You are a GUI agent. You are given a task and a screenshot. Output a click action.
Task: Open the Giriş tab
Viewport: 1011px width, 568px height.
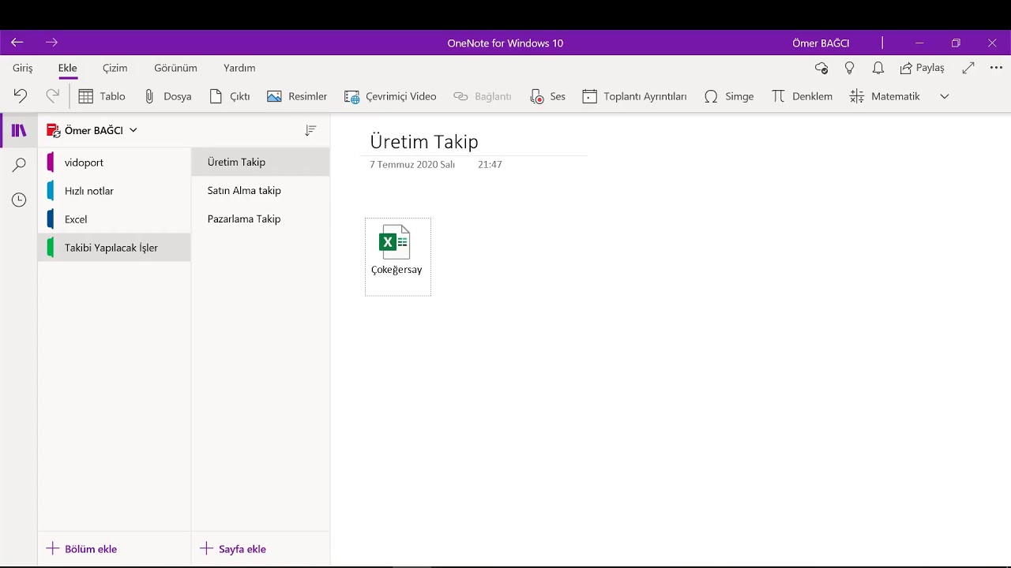click(23, 68)
